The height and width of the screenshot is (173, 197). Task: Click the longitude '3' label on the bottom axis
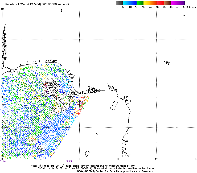tap(41, 159)
